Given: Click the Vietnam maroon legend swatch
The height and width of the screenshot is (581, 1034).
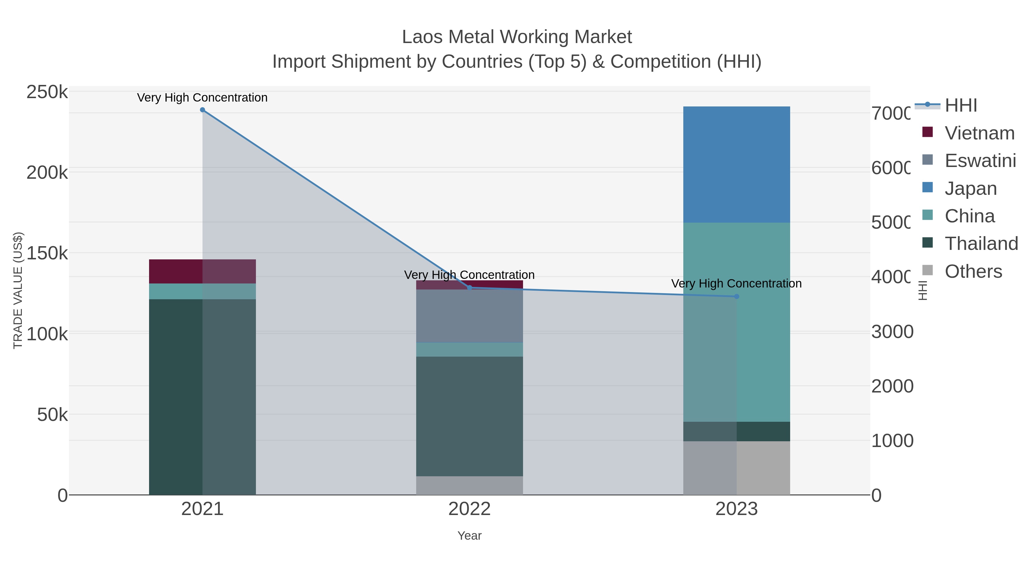Looking at the screenshot, I should click(928, 132).
